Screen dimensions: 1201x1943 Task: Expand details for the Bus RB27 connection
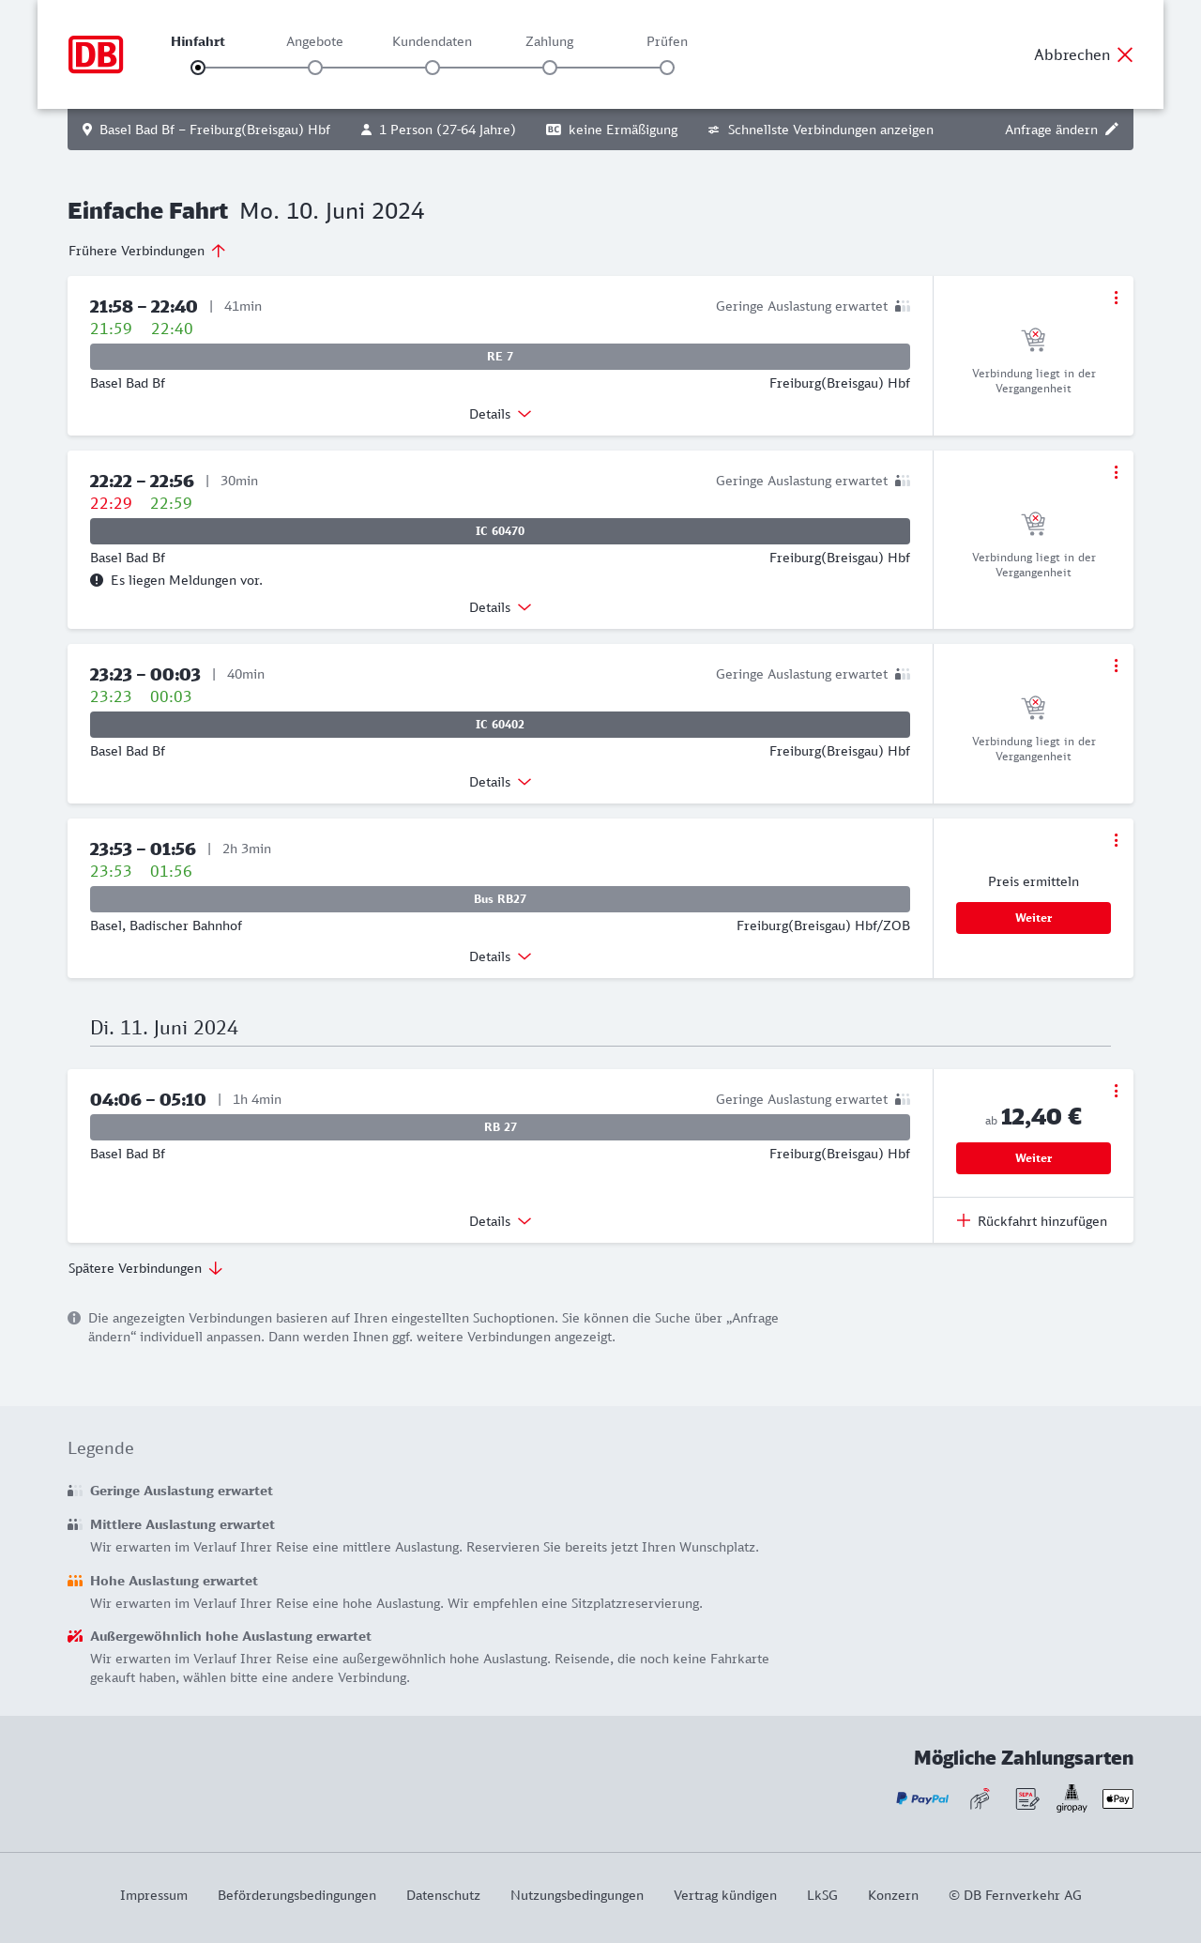(x=500, y=956)
